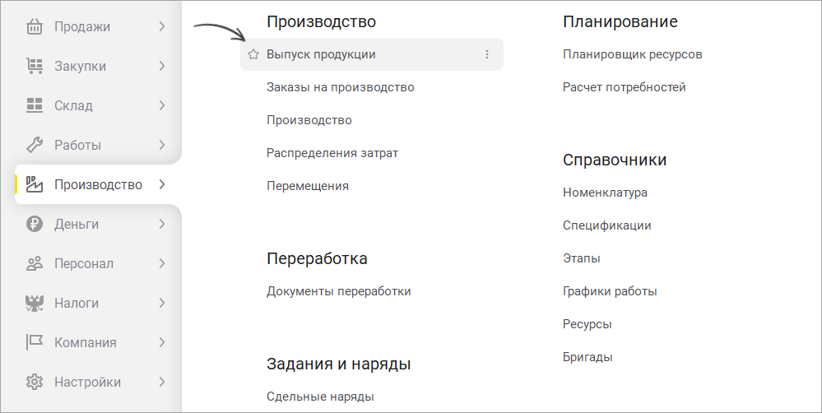The image size is (822, 413).
Task: Click the ruble coin icon for Деньги
Action: click(35, 225)
